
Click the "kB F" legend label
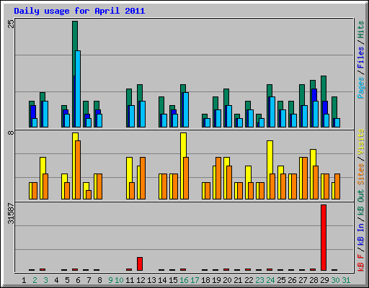click(x=361, y=263)
